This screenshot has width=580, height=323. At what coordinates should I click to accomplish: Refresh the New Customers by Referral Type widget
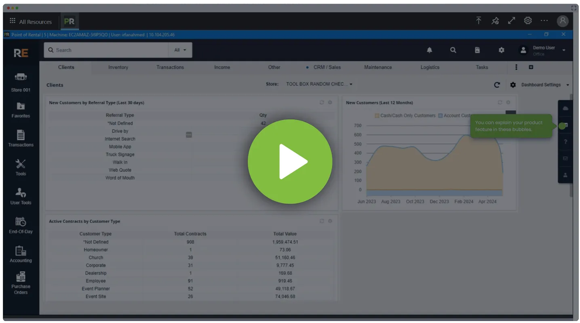(x=322, y=103)
